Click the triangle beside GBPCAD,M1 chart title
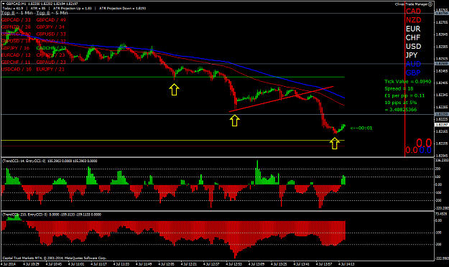 (3, 4)
